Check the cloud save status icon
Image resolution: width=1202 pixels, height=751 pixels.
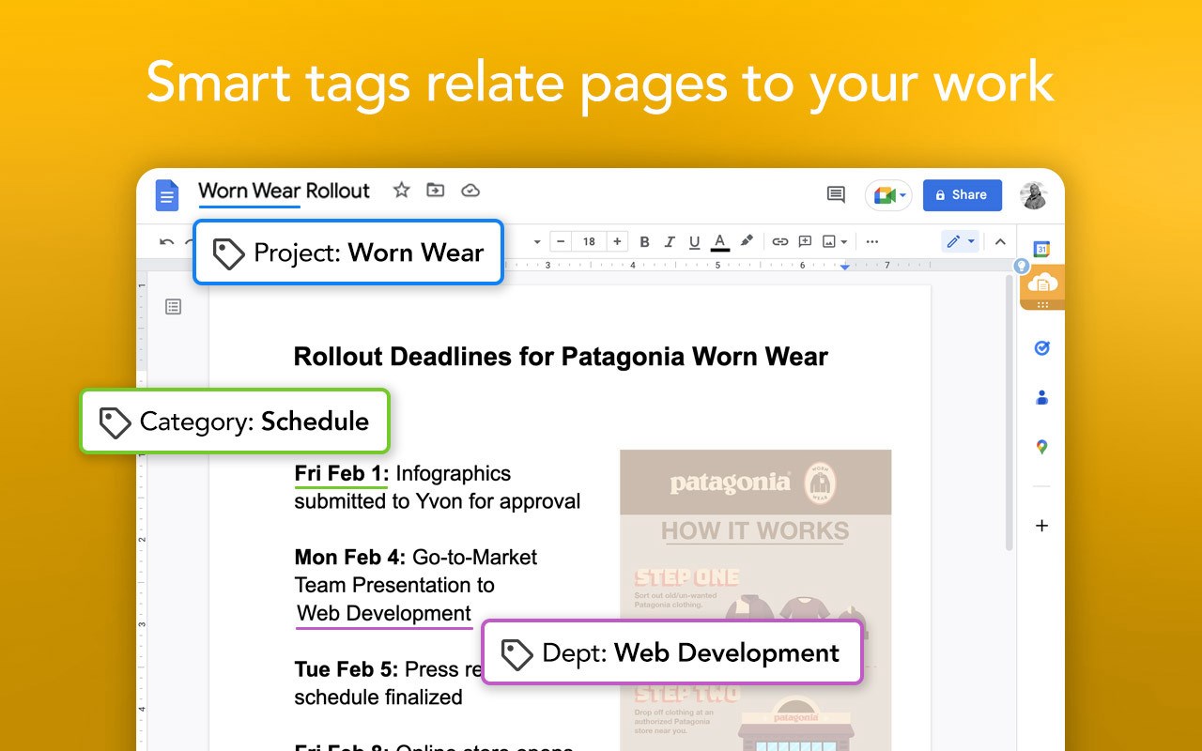tap(470, 191)
